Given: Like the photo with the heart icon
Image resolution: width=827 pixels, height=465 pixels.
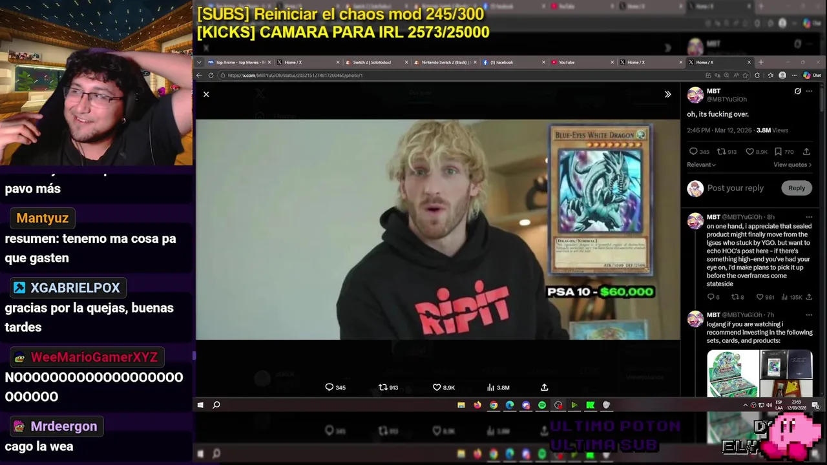Looking at the screenshot, I should point(437,387).
